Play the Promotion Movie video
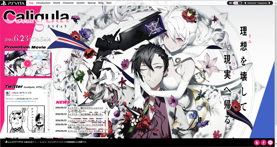The height and width of the screenshot is (147, 277). point(27,63)
